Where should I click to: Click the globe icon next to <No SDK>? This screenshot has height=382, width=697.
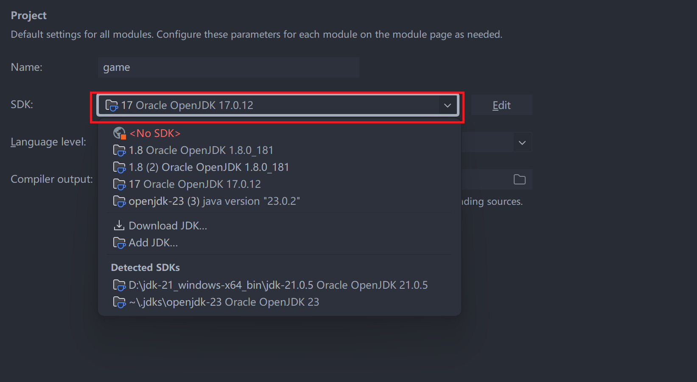[119, 133]
